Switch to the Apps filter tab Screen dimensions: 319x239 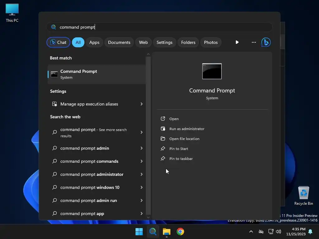tap(94, 42)
